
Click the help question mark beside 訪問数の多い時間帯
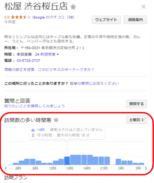point(56,120)
